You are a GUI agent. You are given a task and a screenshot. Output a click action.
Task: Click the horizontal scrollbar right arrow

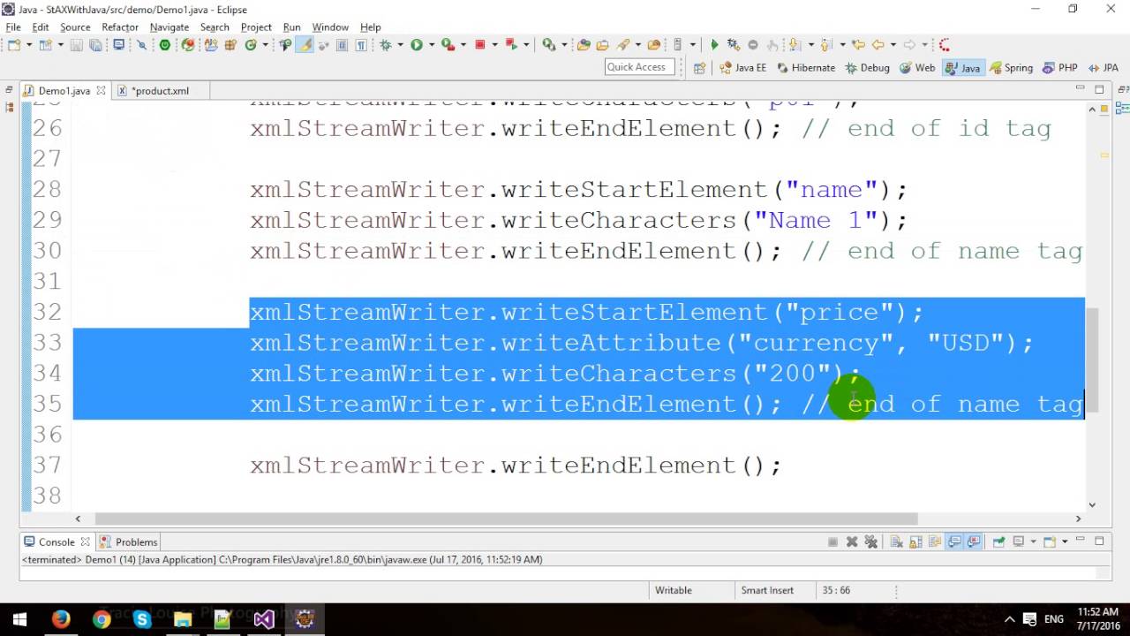coord(1078,519)
